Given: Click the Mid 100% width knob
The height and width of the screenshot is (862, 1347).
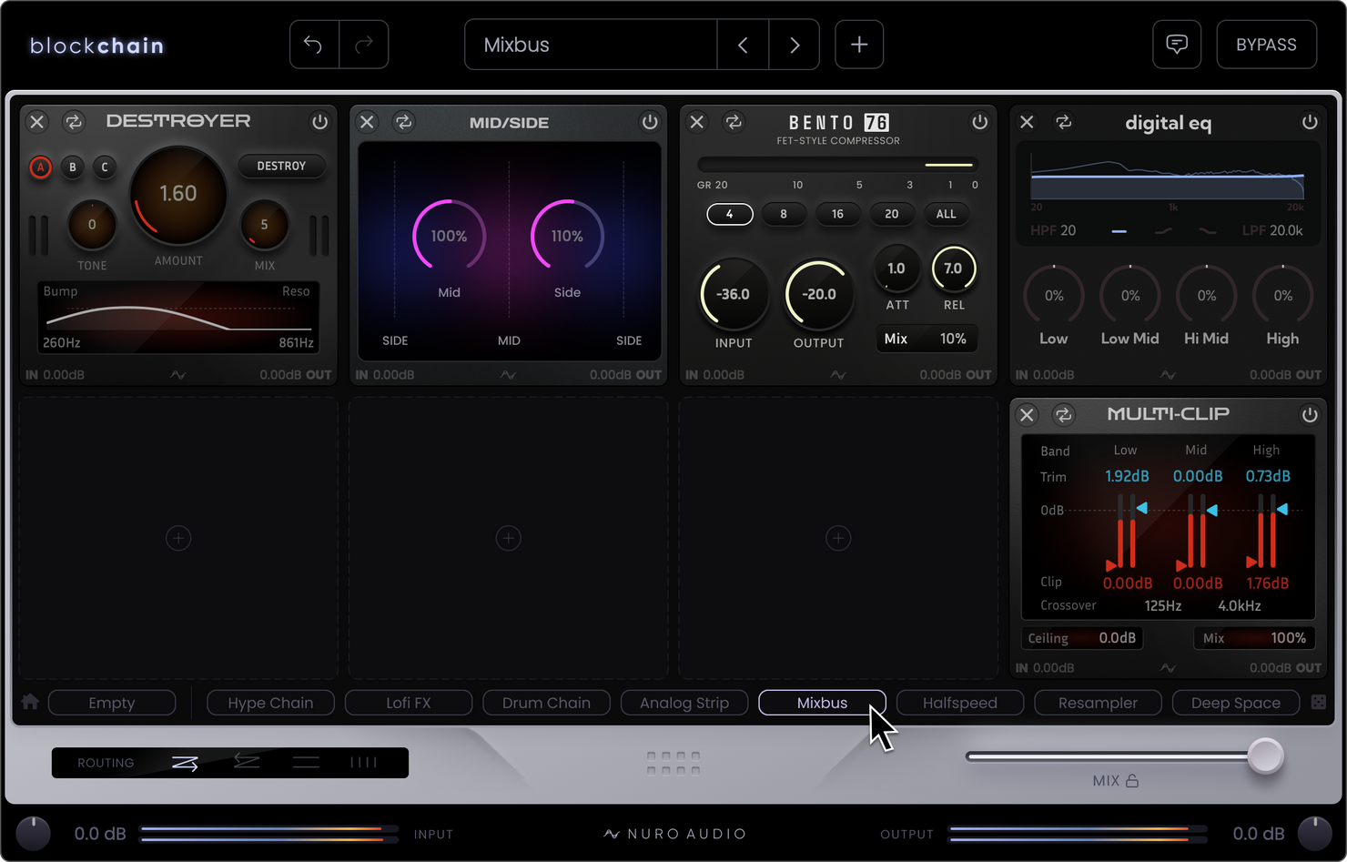Looking at the screenshot, I should pos(449,236).
